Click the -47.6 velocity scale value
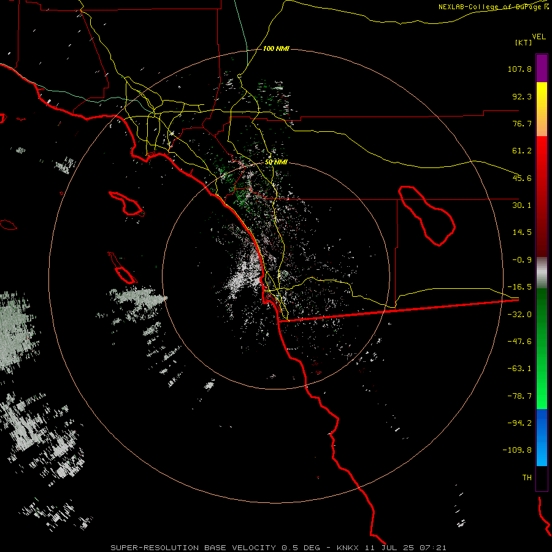The width and height of the screenshot is (552, 552). point(519,342)
